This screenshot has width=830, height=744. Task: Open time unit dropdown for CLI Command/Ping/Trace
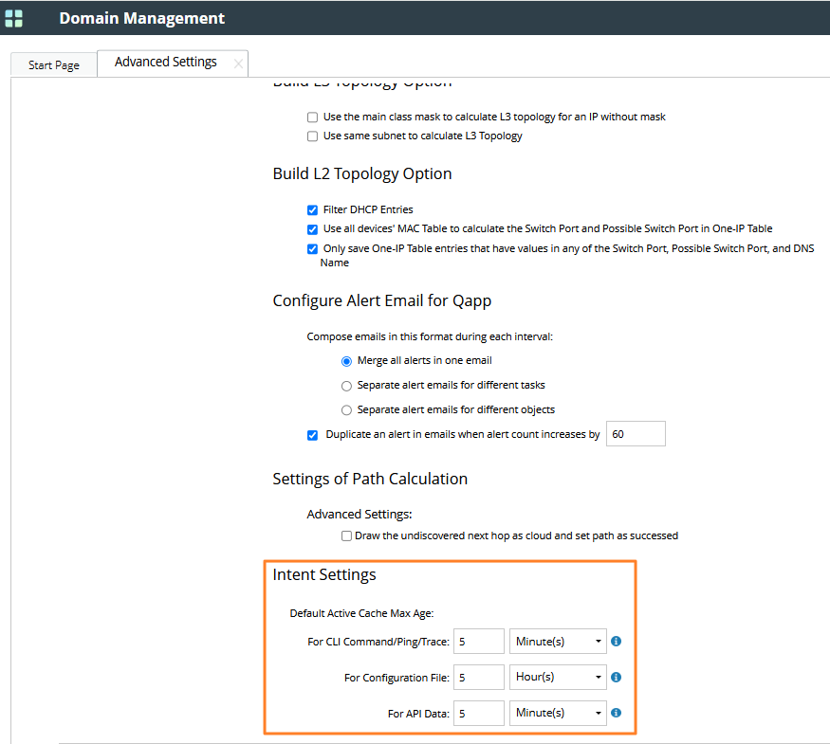coord(558,642)
